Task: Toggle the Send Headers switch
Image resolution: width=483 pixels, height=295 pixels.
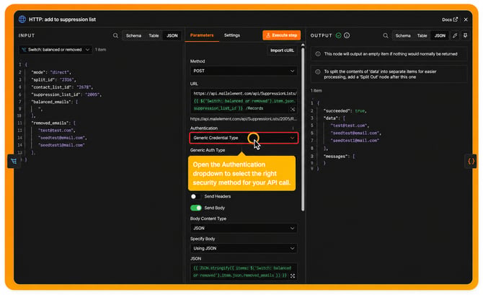Action: pos(195,196)
